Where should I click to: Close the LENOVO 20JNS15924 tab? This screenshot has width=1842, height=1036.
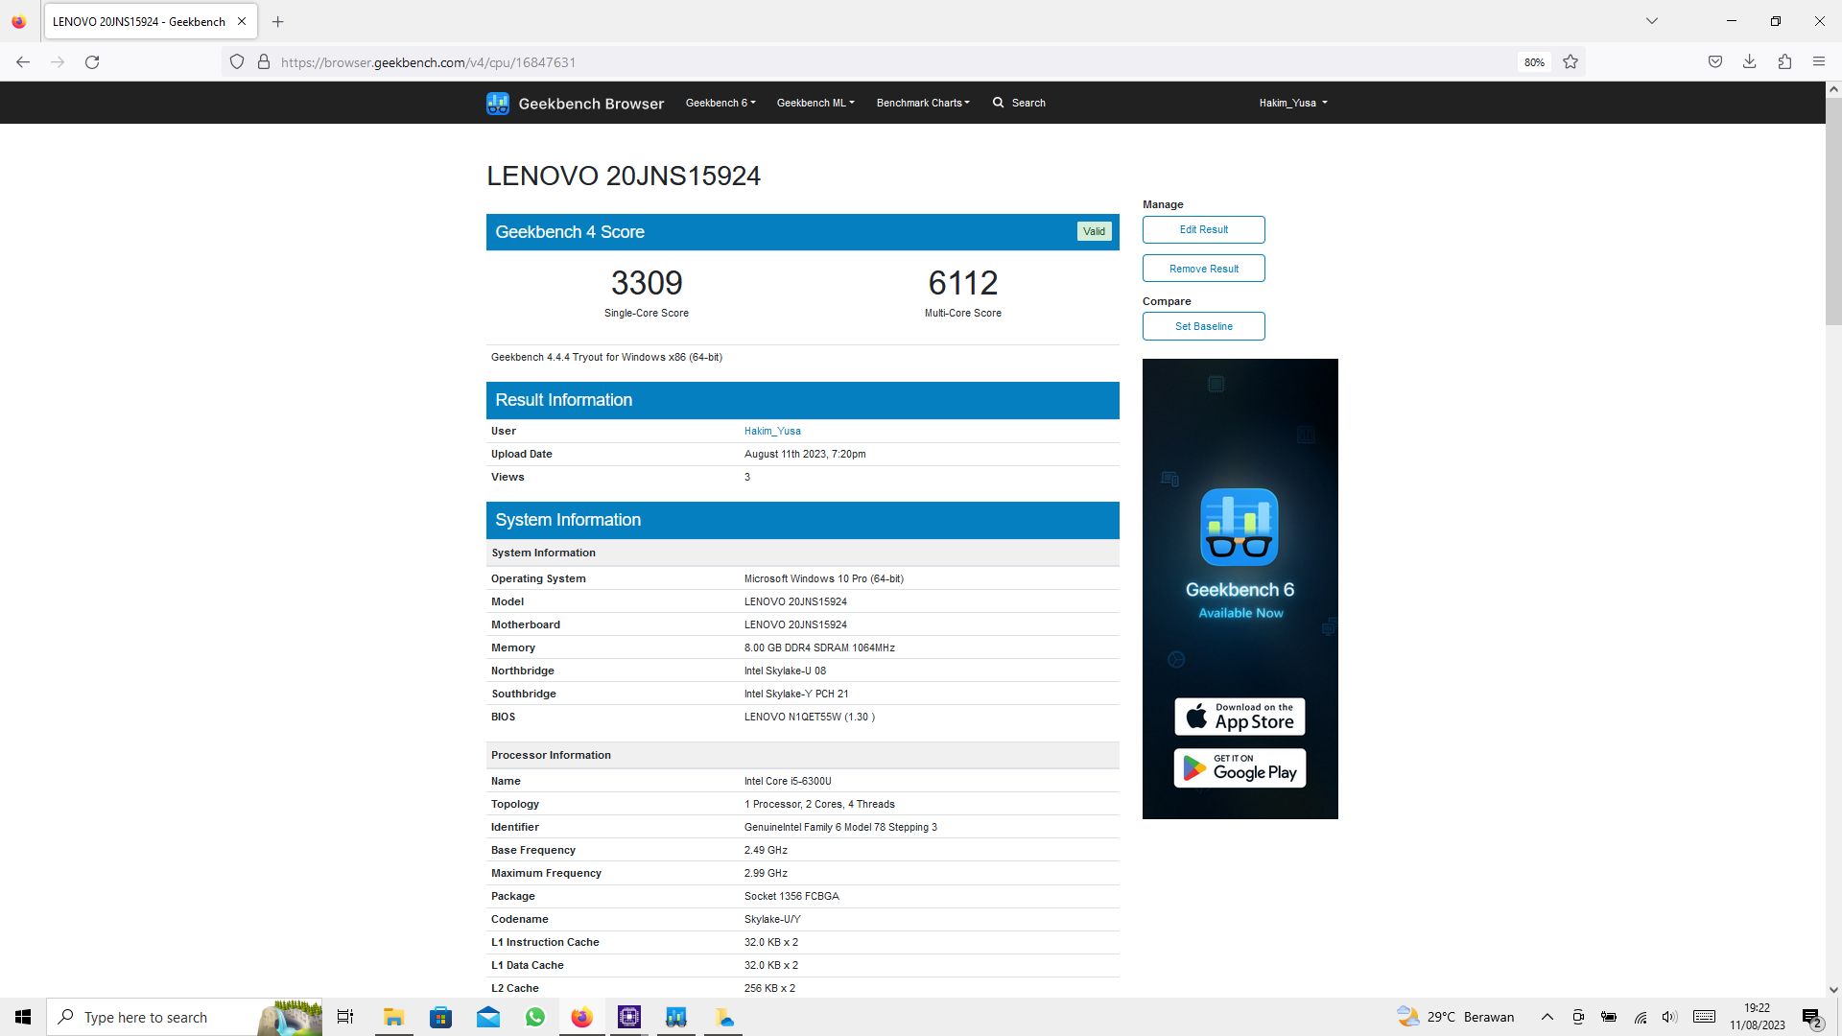242,21
